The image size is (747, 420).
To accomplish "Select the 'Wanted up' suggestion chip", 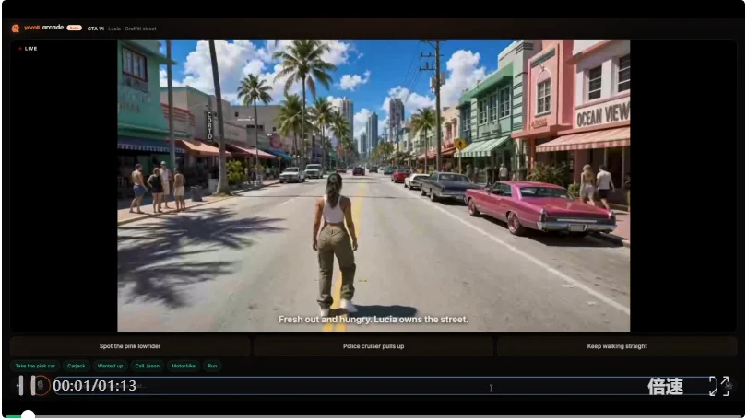I will pyautogui.click(x=110, y=366).
